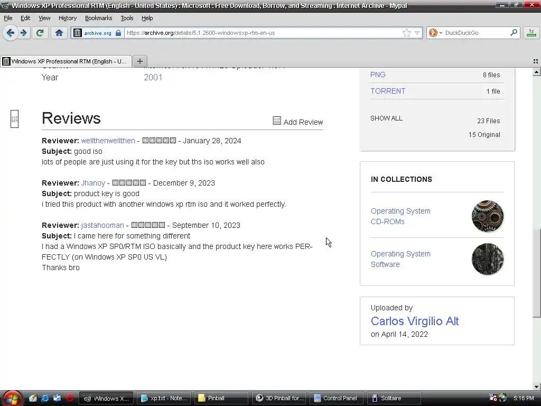Click the '23 Files' count text

[489, 121]
